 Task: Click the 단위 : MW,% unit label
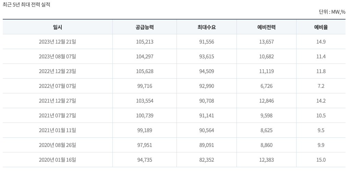(x=332, y=12)
